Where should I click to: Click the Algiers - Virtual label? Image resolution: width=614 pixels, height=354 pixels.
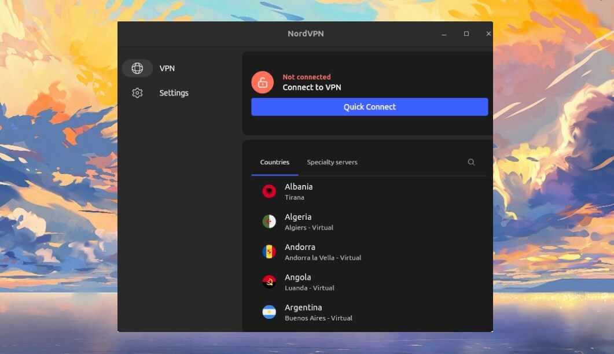[309, 227]
